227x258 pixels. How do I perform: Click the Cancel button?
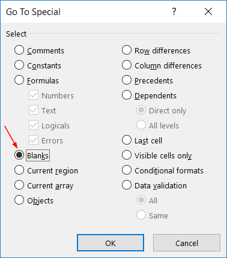coord(187,243)
